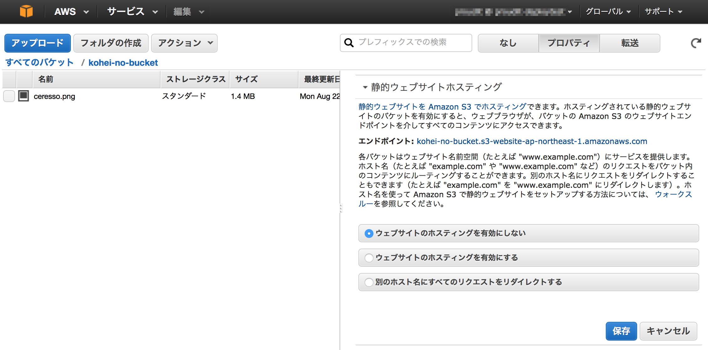Refresh the object list with the refresh icon

[x=697, y=43]
